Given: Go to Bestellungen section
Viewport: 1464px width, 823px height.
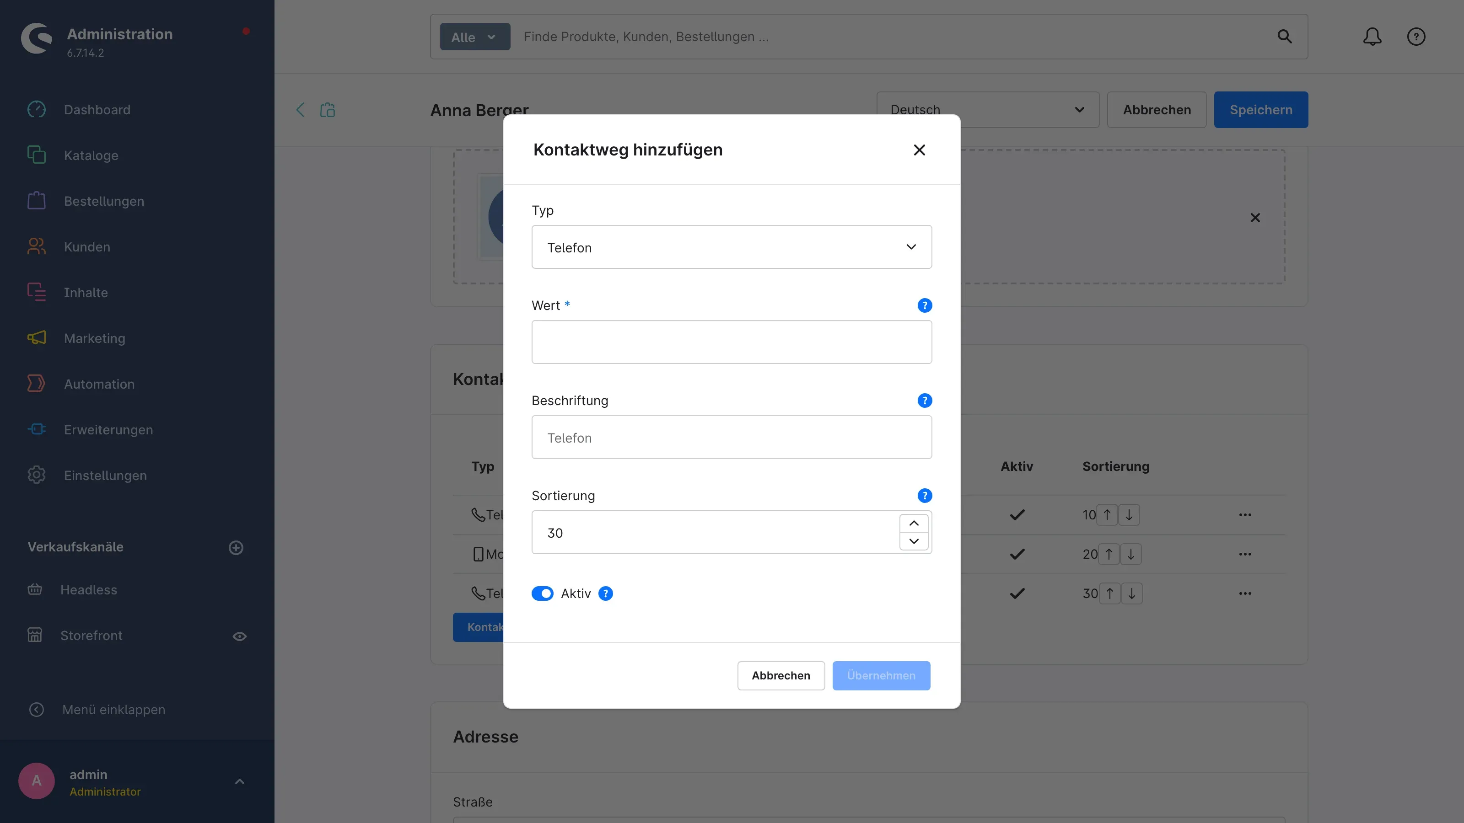Looking at the screenshot, I should click(x=104, y=201).
